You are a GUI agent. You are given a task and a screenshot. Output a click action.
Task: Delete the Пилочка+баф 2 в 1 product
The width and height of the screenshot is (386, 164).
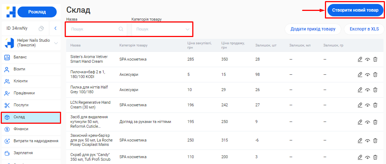[375, 75]
